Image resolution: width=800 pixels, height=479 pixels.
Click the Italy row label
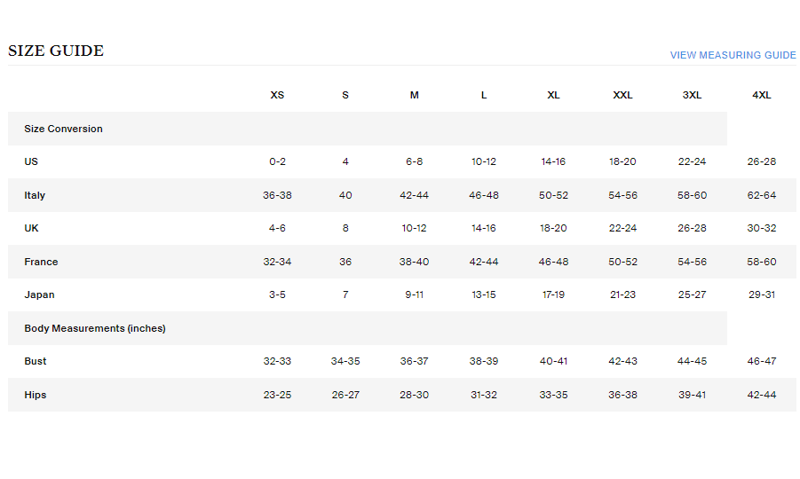(35, 195)
